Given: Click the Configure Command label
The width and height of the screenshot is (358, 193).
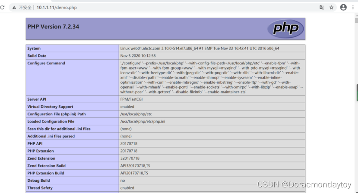Looking at the screenshot, I should pyautogui.click(x=46, y=63).
